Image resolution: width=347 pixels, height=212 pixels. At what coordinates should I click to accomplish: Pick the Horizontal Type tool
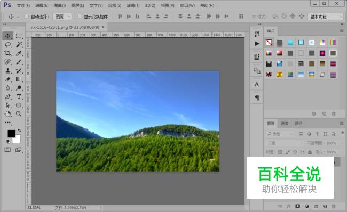(19, 96)
